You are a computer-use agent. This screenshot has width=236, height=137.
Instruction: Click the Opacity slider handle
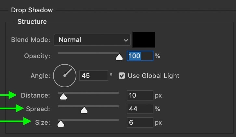119,57
